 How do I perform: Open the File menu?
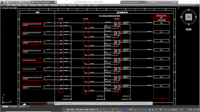point(8,5)
